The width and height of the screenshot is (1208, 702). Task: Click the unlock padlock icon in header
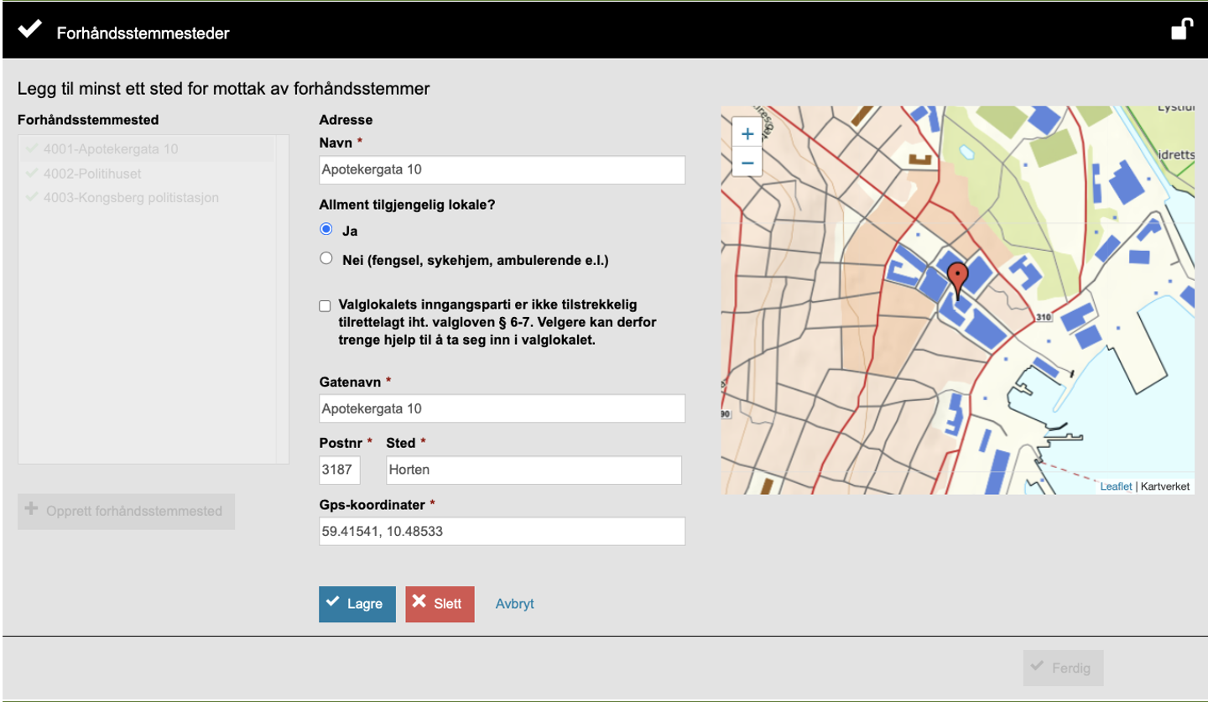tap(1181, 30)
